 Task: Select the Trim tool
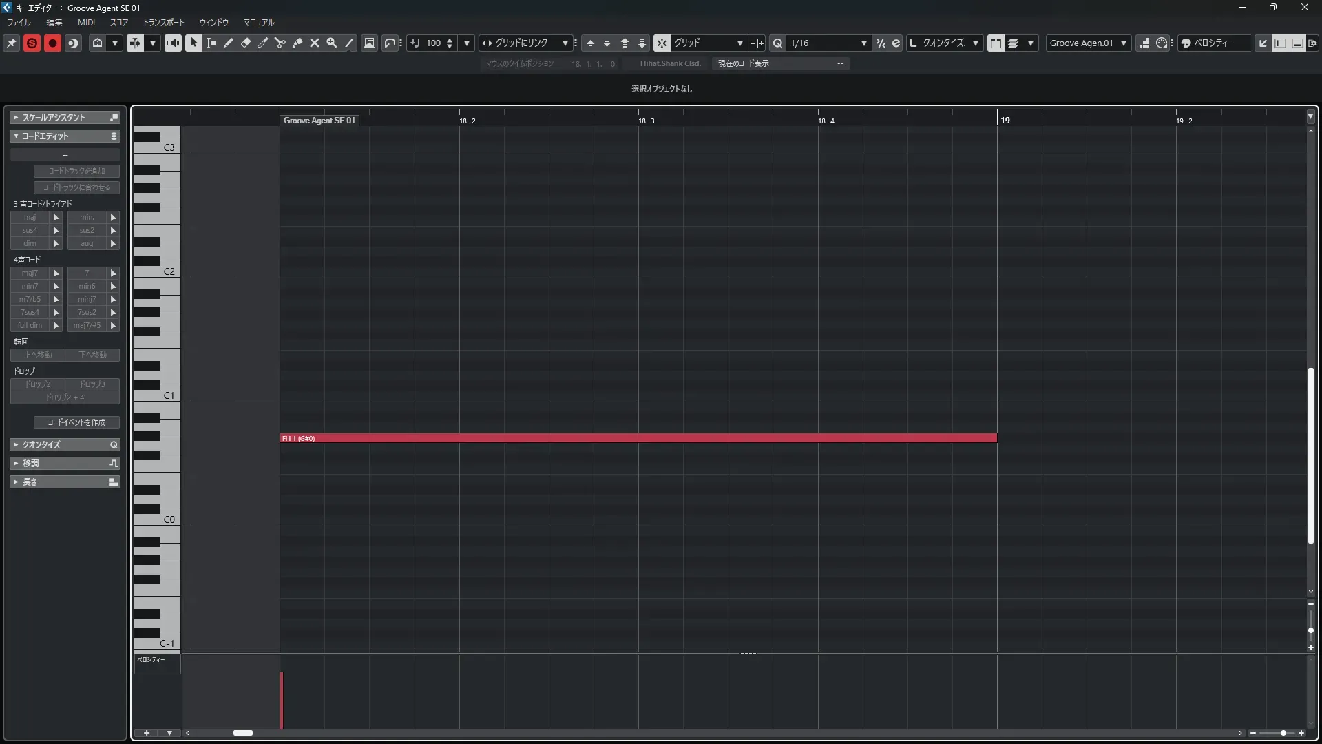click(x=262, y=43)
